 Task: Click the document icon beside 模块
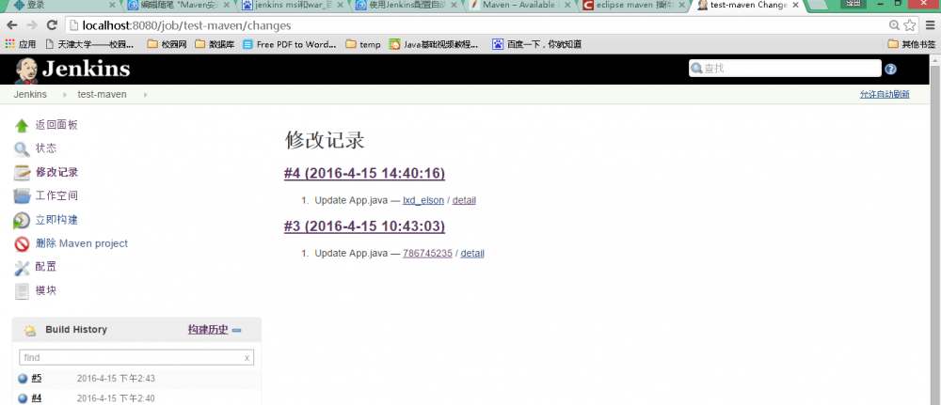(22, 291)
